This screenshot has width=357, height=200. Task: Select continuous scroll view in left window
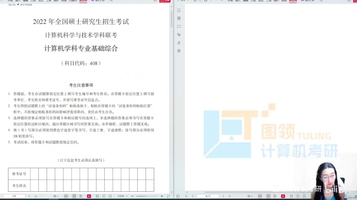(x=66, y=196)
